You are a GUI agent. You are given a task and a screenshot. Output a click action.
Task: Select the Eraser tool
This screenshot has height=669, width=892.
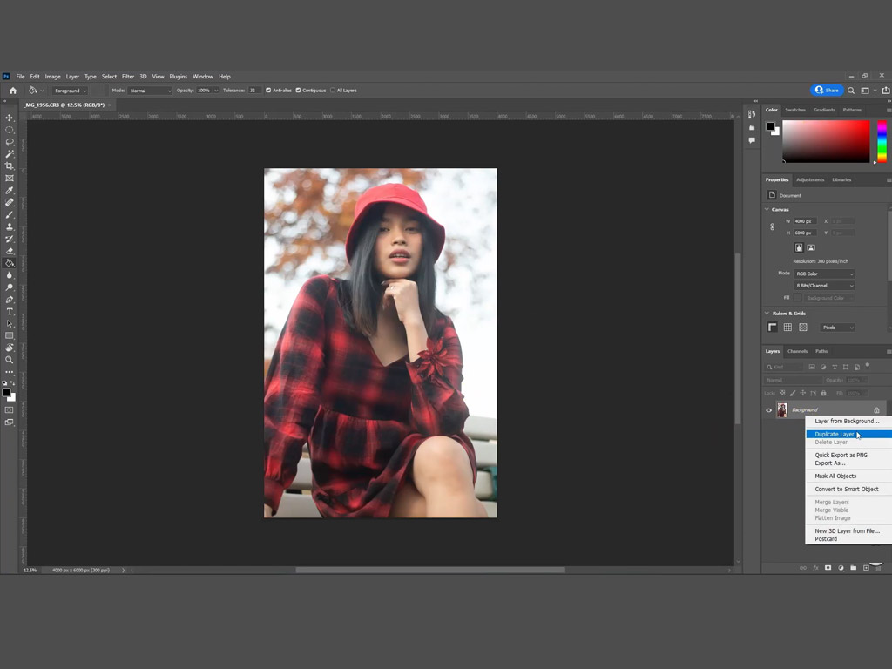click(10, 251)
